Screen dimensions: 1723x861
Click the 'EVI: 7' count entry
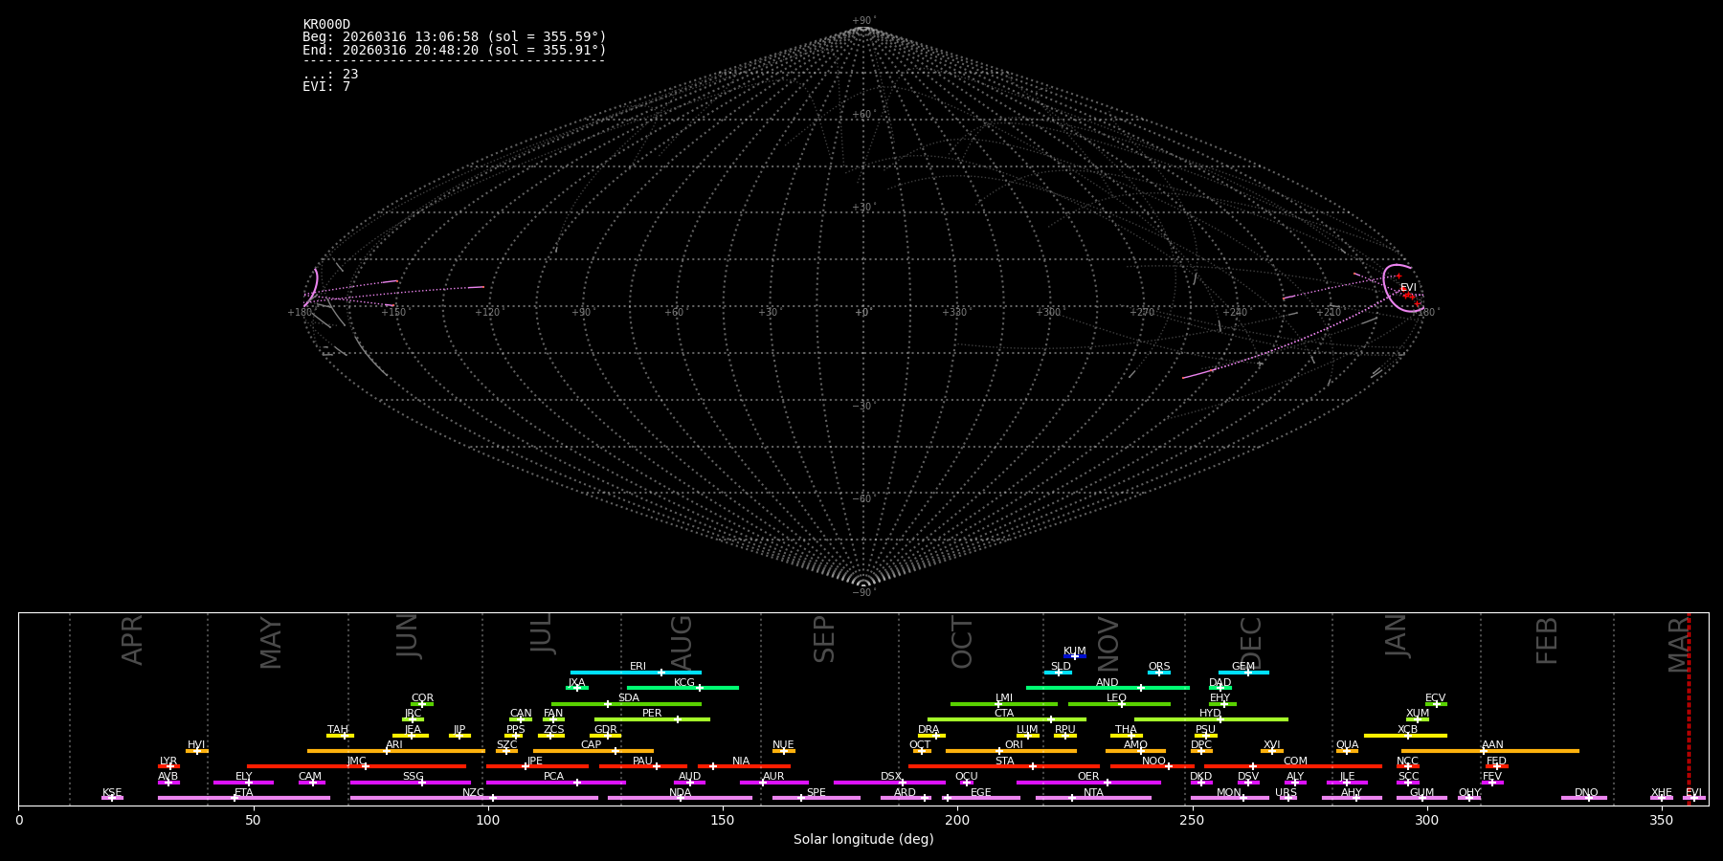(x=326, y=87)
